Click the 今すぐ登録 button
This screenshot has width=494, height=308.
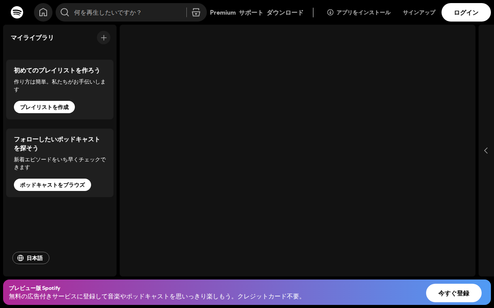tap(454, 293)
